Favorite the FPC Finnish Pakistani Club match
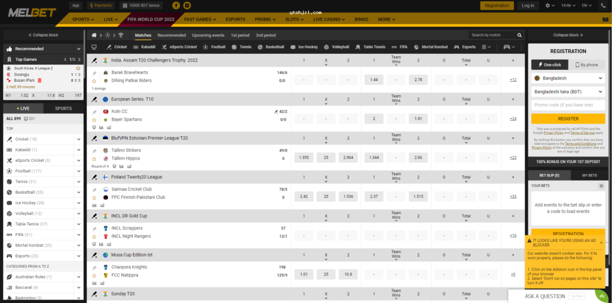 pos(94,198)
